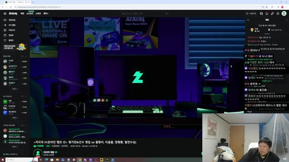Collapse the followed channels section

pyautogui.click(x=26, y=56)
